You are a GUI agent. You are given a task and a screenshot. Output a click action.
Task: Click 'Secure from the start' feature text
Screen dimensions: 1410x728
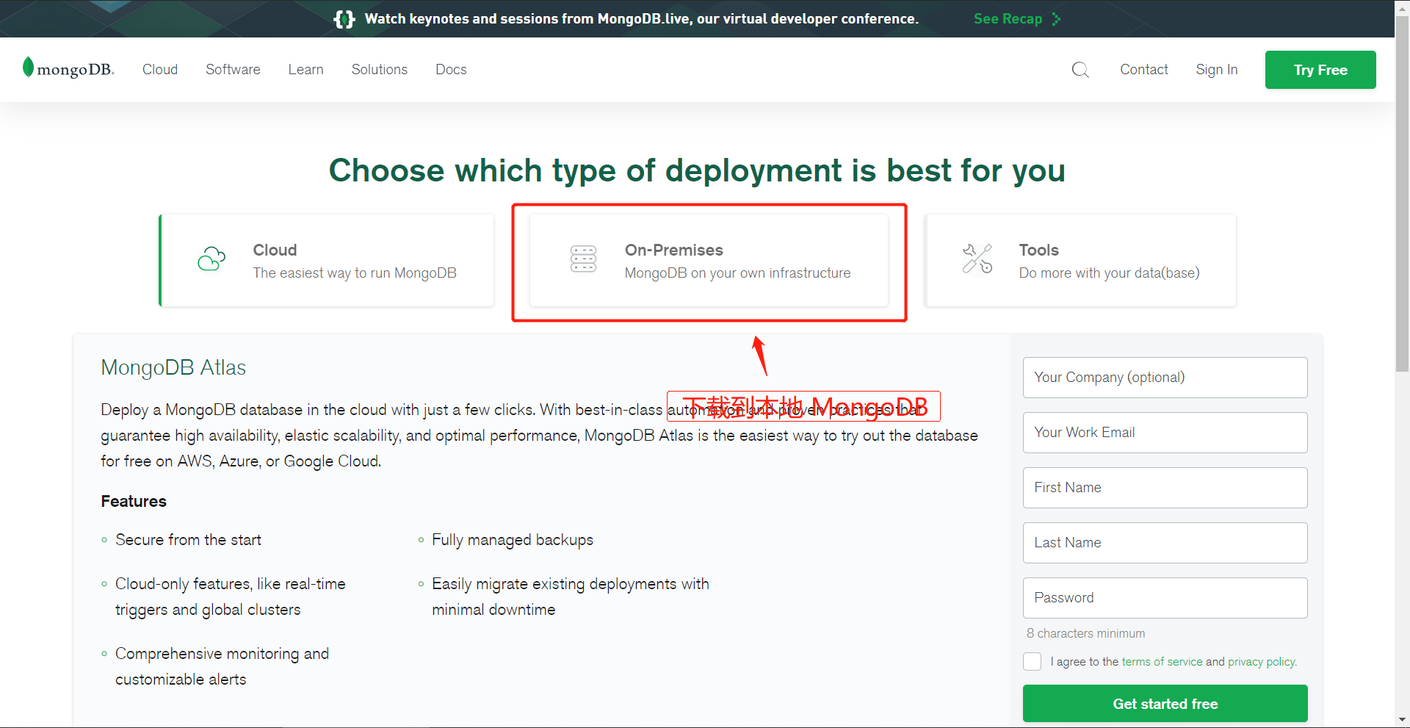point(188,540)
